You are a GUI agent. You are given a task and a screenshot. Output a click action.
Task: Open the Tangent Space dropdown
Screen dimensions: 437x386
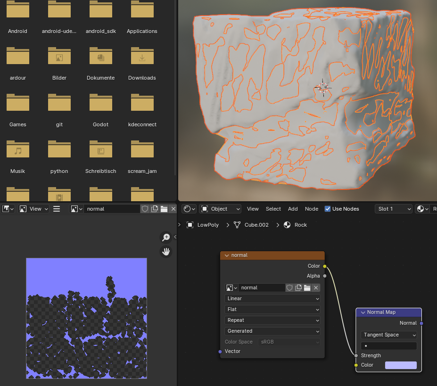pyautogui.click(x=389, y=335)
